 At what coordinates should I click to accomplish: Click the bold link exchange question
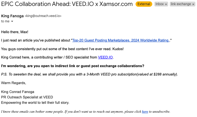[72, 66]
